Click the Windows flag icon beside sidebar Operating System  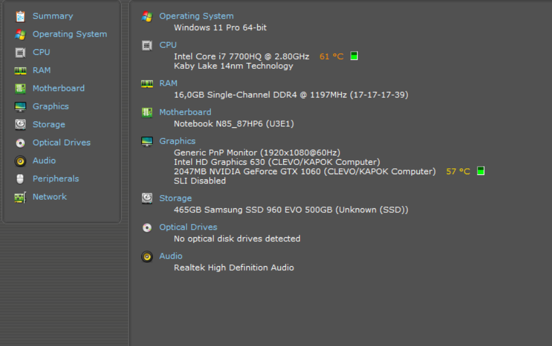(20, 34)
